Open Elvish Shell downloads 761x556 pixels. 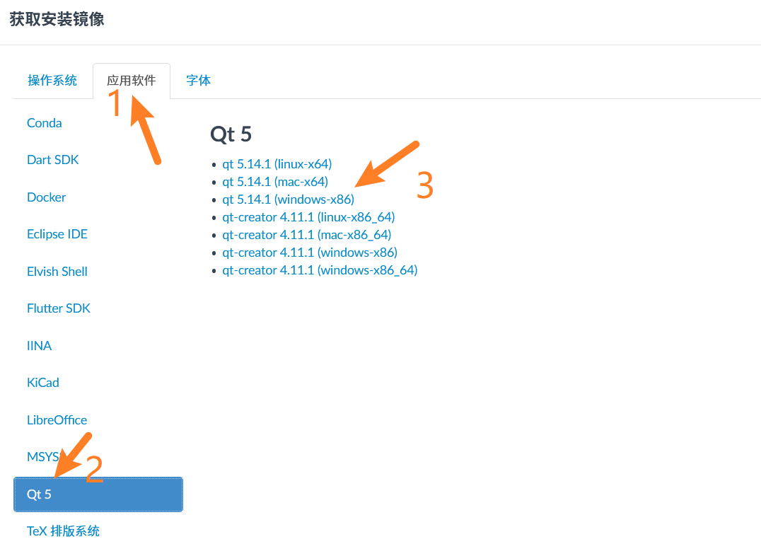[x=57, y=272]
